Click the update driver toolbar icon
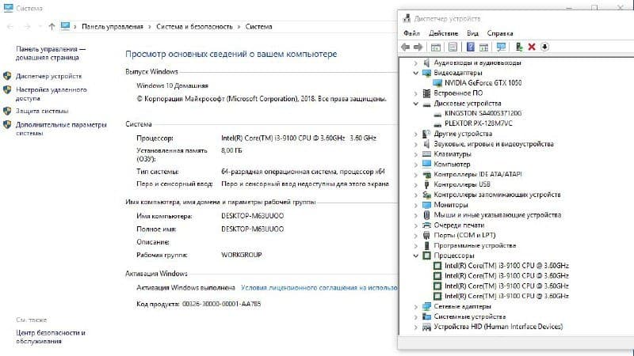 [519, 47]
